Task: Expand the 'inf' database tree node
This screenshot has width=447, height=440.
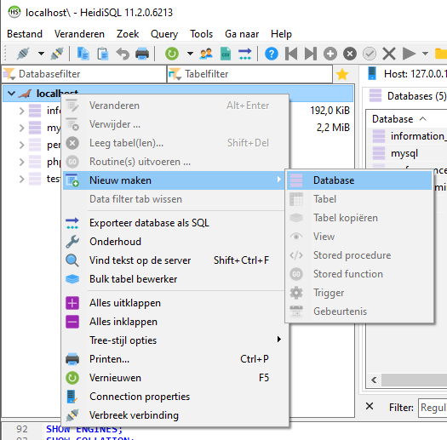Action: 21,111
